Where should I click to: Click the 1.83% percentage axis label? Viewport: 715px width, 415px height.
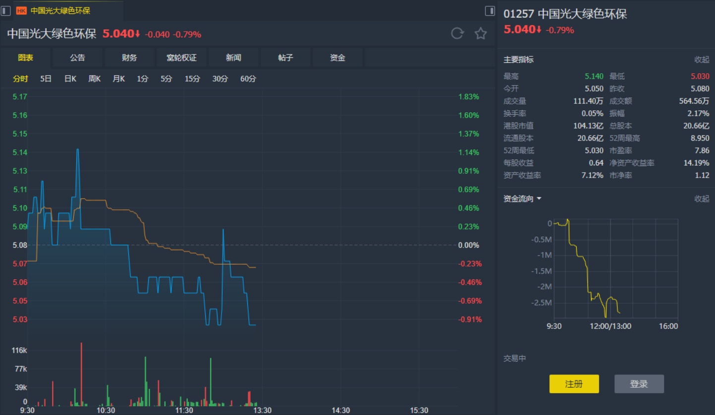(469, 96)
